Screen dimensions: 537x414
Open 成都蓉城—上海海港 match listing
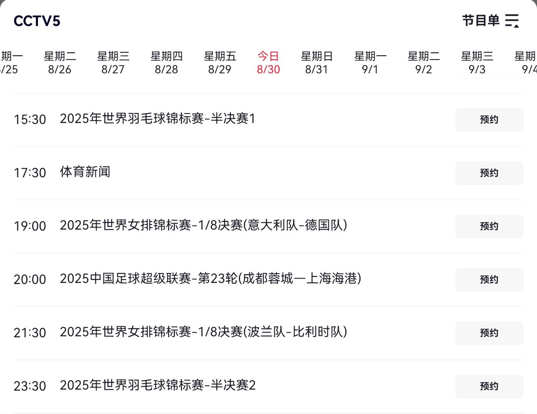pos(210,279)
